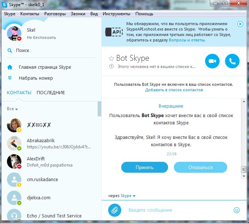Image resolution: width=249 pixels, height=224 pixels.
Task: Click cm.ruskadance default avatar
Action: 14,180
